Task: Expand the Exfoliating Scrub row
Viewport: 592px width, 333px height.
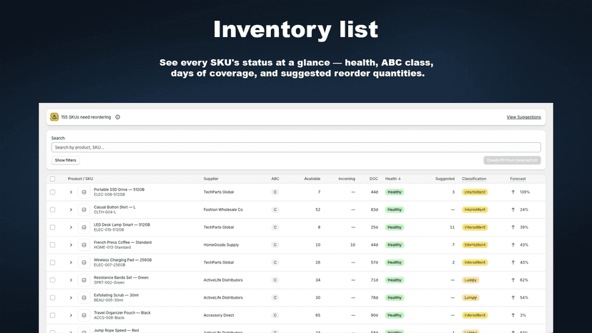Action: point(71,297)
